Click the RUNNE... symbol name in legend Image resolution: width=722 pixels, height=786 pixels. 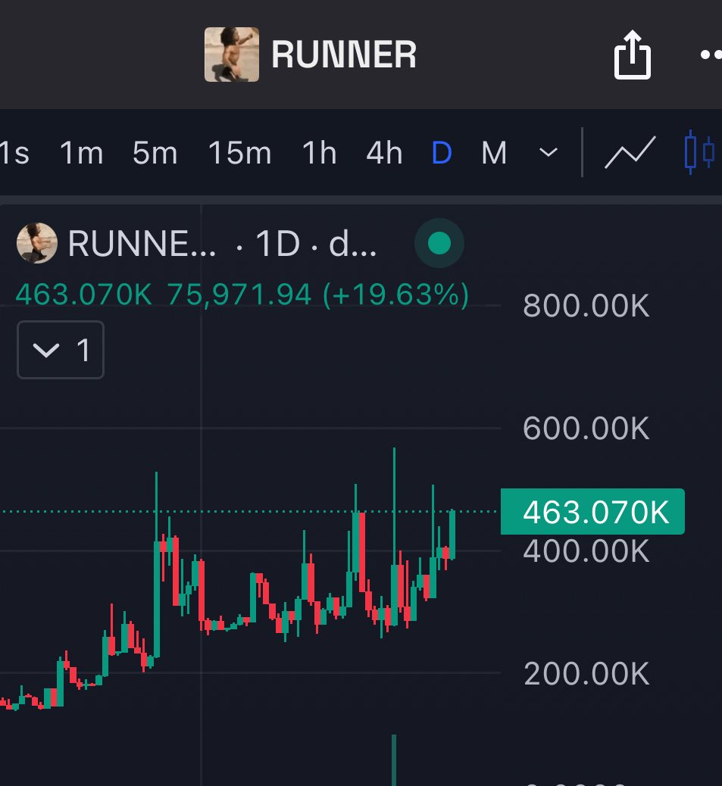click(x=142, y=244)
